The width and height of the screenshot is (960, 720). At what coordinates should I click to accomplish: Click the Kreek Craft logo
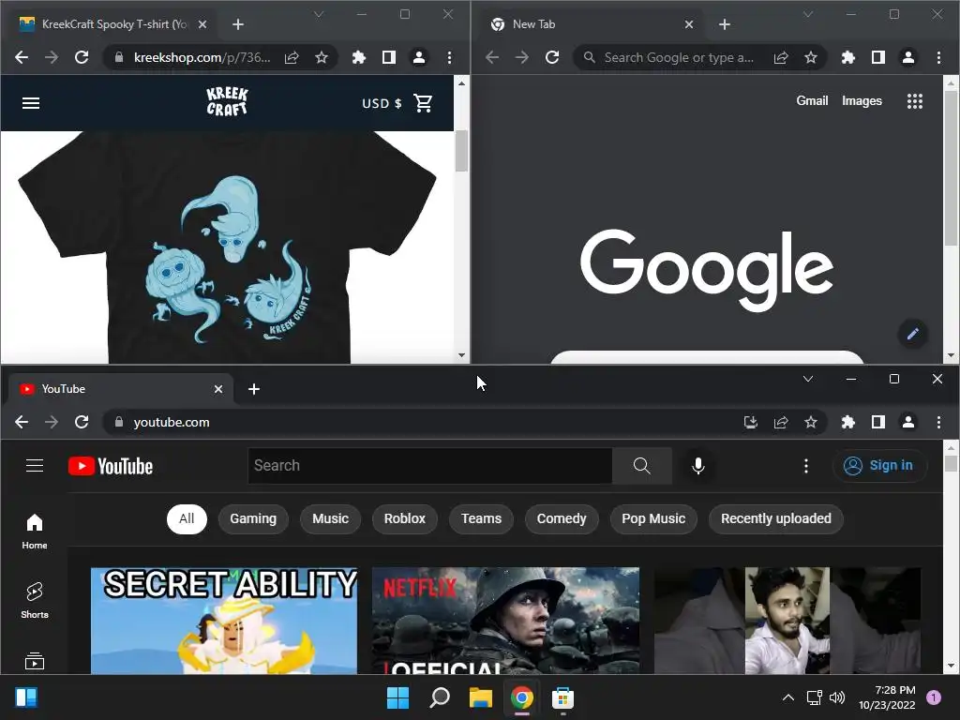[227, 101]
